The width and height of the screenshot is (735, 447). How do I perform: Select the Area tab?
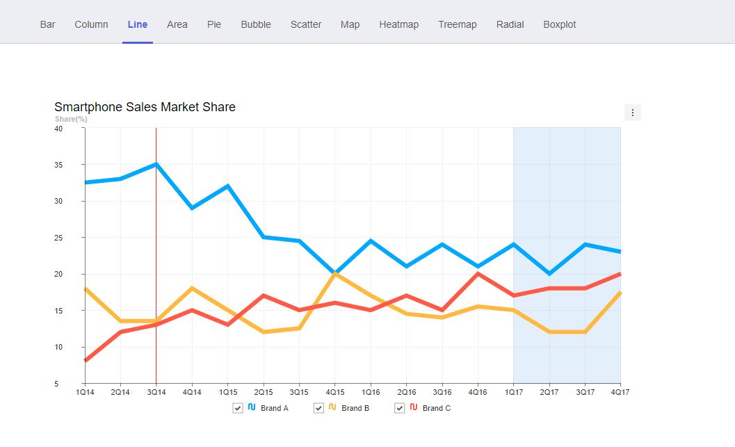point(177,24)
